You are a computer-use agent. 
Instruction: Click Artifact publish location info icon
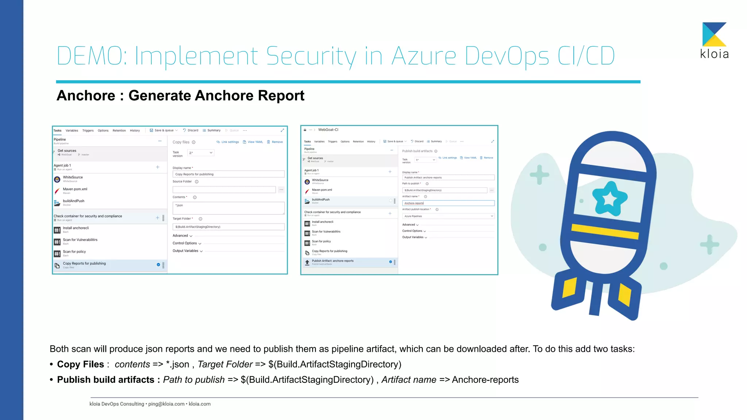coord(437,209)
